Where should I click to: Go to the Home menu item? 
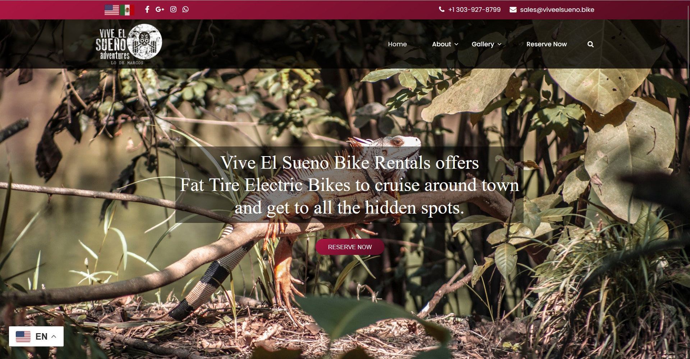point(397,44)
